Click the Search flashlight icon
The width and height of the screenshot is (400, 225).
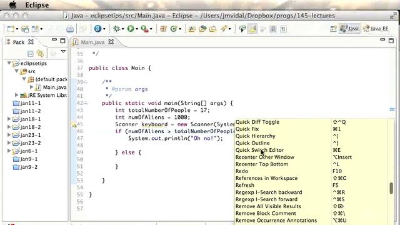(x=224, y=29)
